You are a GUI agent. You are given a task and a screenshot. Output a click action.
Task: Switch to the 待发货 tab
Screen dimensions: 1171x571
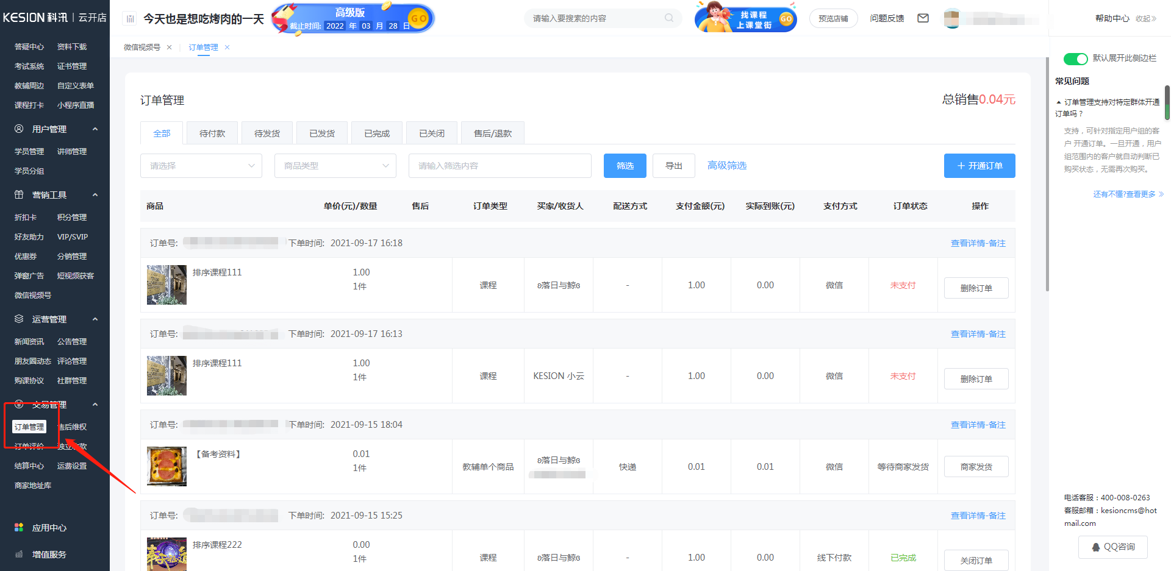point(267,133)
